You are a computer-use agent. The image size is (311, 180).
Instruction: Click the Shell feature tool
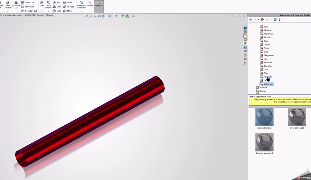pos(57,11)
